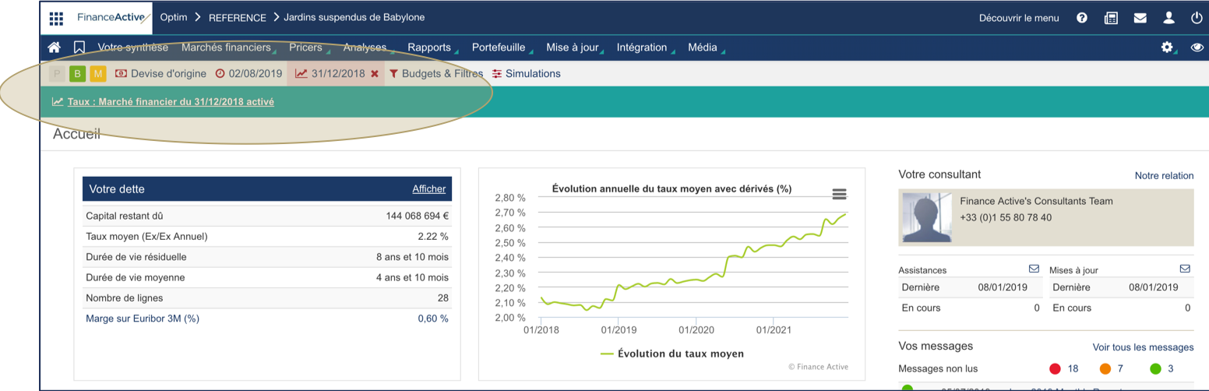
Task: Expand the Portefeuille dropdown menu
Action: click(x=499, y=48)
